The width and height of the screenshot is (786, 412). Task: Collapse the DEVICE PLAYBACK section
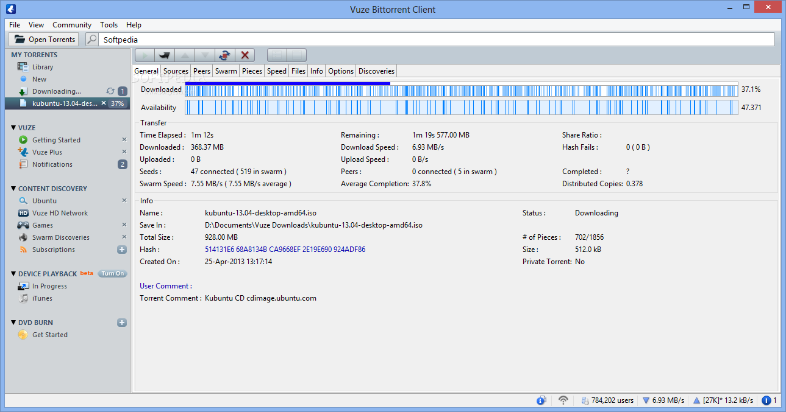[x=13, y=274]
